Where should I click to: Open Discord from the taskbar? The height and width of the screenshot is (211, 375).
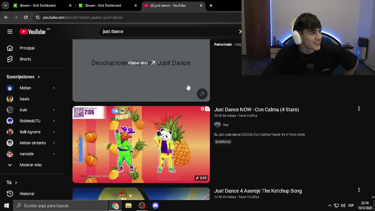click(155, 206)
